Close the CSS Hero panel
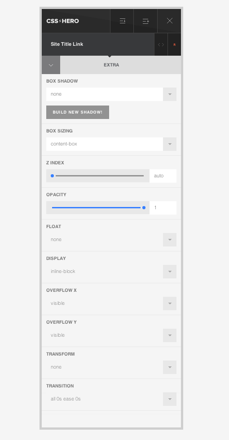This screenshot has width=229, height=440. pyautogui.click(x=170, y=21)
